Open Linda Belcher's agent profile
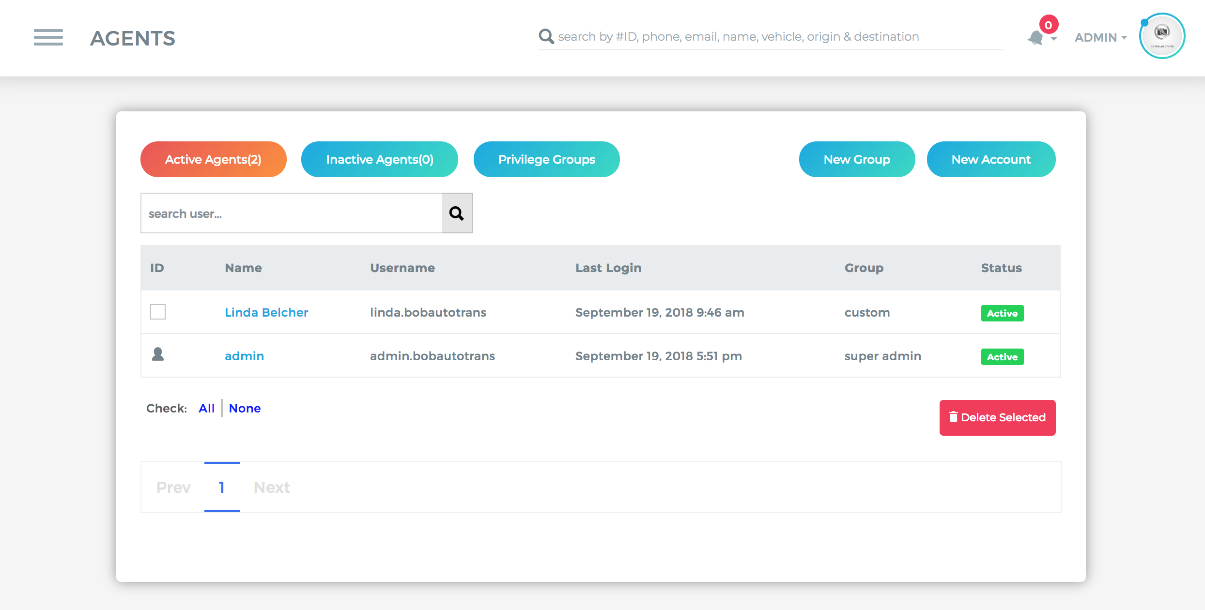This screenshot has width=1205, height=610. click(x=266, y=312)
